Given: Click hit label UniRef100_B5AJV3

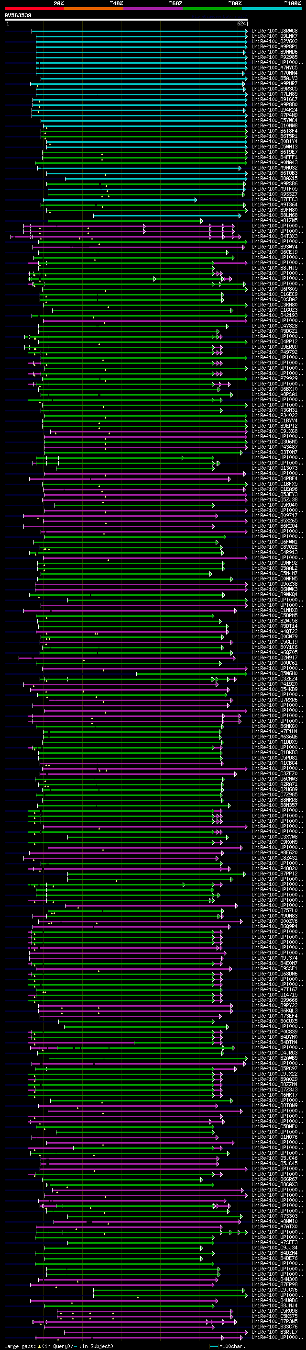Looking at the screenshot, I should point(274,78).
